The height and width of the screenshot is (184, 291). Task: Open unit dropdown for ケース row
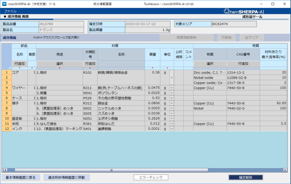172,98
